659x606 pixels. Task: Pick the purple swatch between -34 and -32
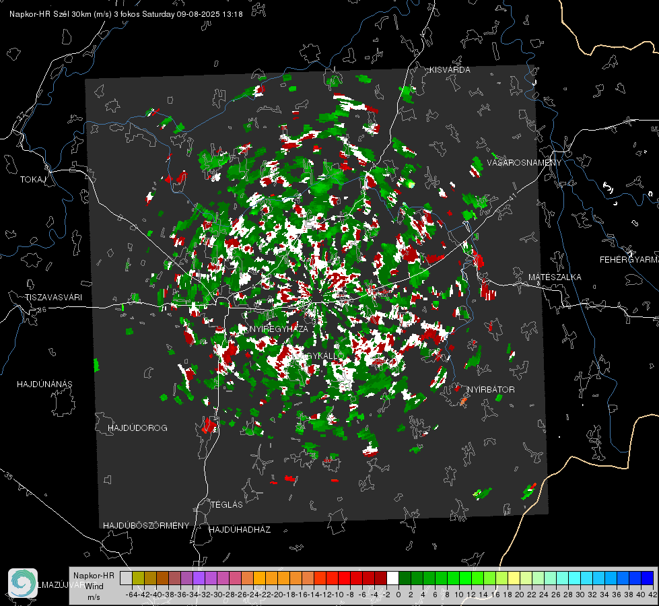click(199, 578)
